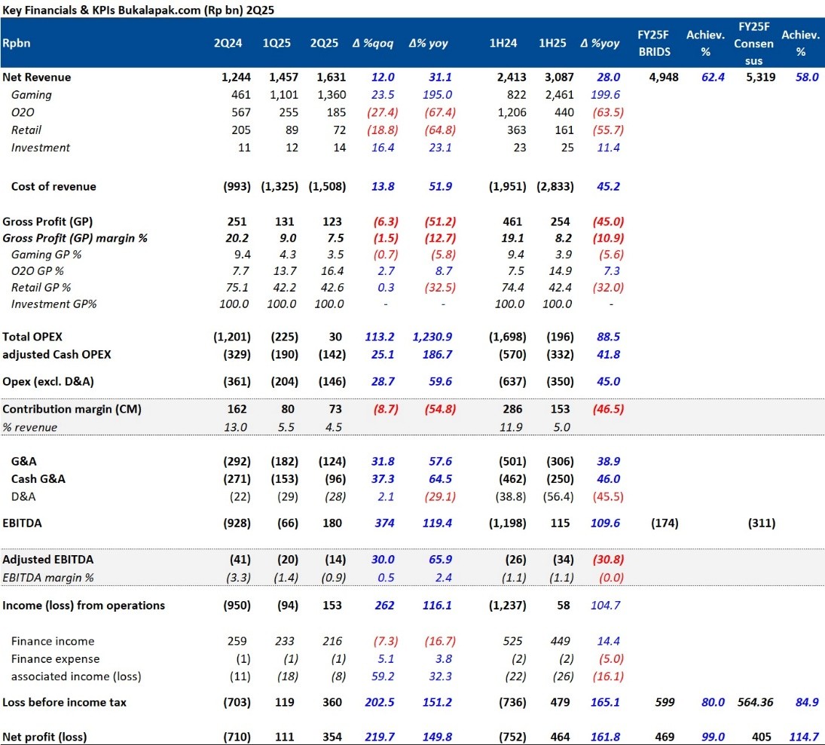Click the 1Q25 column header
The image size is (825, 745).
(x=276, y=43)
